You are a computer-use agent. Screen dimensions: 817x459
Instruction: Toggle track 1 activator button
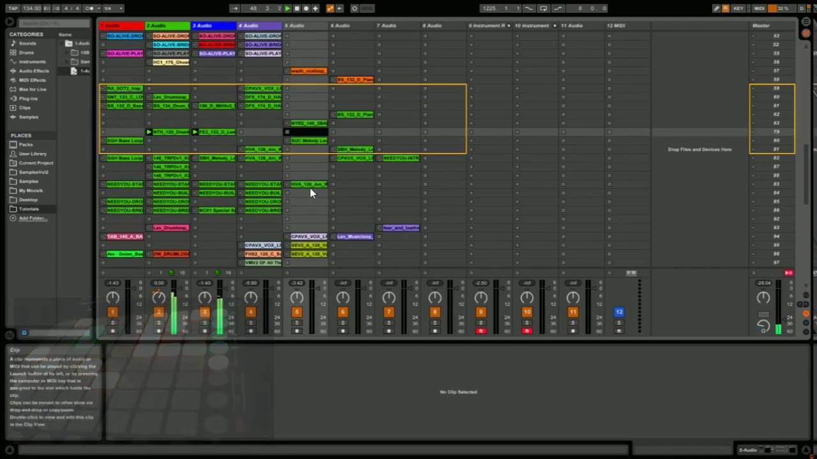tap(112, 312)
